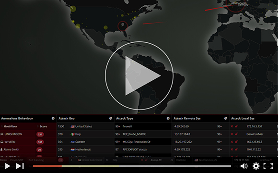Image resolution: width=278 pixels, height=173 pixels.
Task: Toggle the lock icon for 162.125.69.3
Action: tap(236, 142)
